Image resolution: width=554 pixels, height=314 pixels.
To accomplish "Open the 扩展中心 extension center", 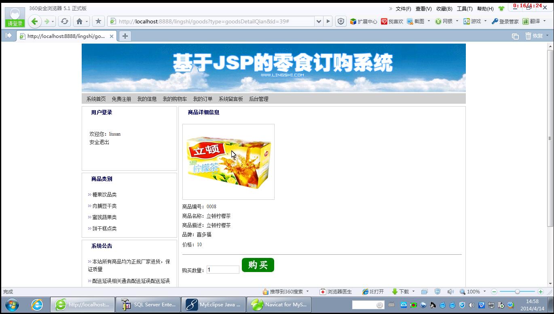I will [363, 21].
